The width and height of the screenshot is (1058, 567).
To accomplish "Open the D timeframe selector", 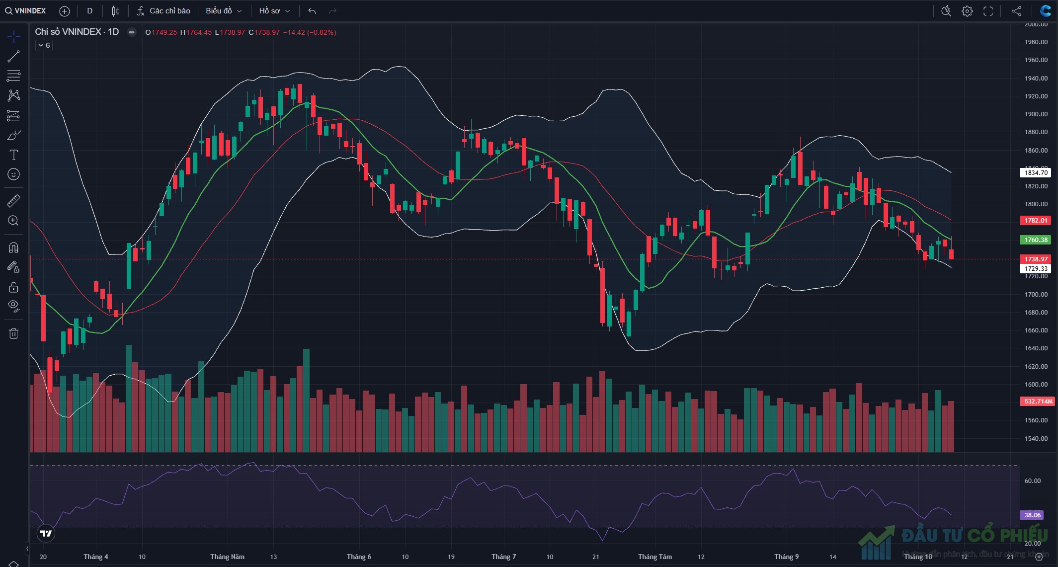I will [x=90, y=11].
